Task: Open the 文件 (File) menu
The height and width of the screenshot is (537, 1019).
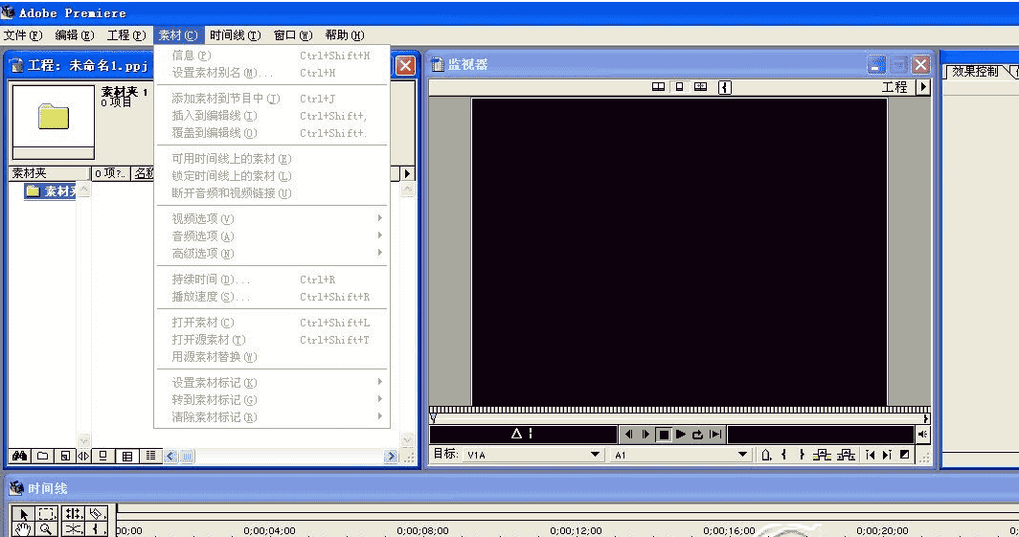Action: tap(23, 35)
